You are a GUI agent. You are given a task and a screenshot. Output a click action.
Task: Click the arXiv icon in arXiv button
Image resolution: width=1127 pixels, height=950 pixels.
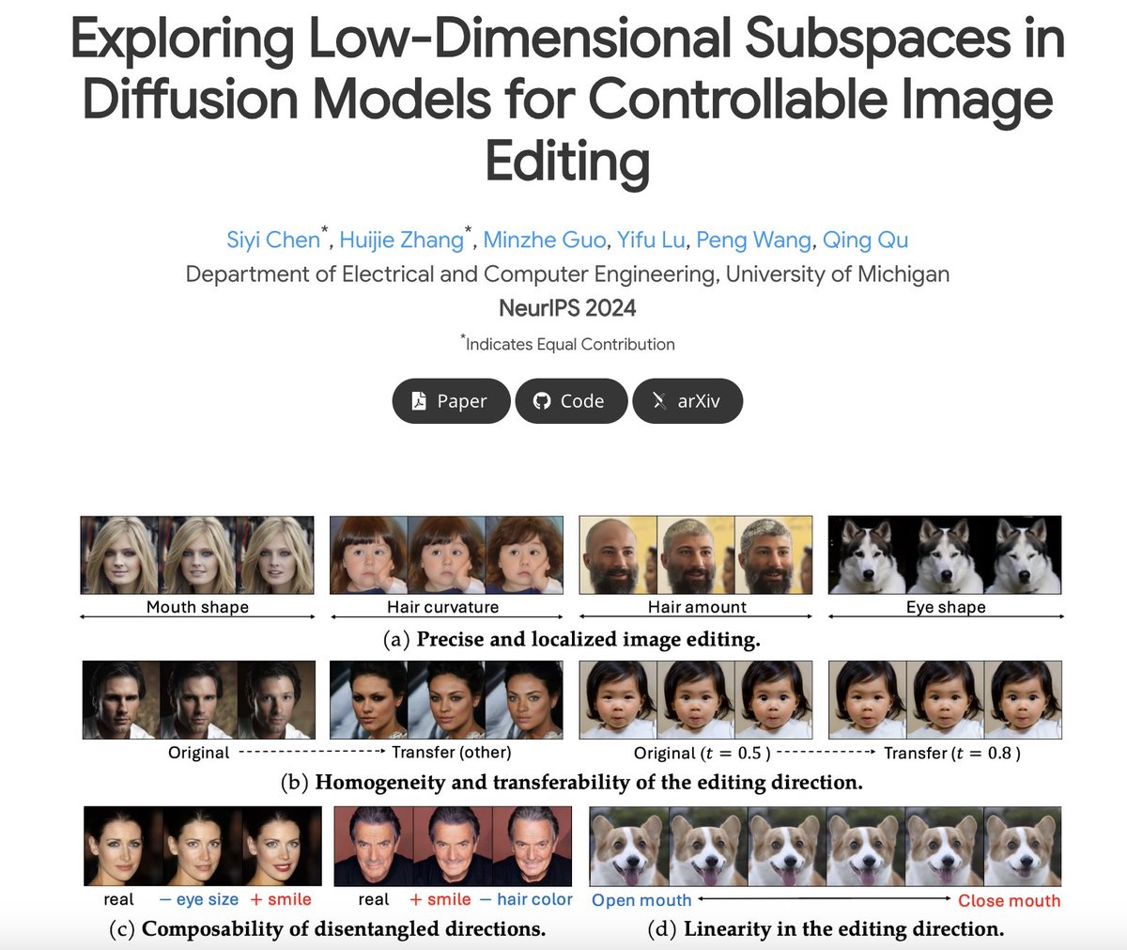point(660,401)
